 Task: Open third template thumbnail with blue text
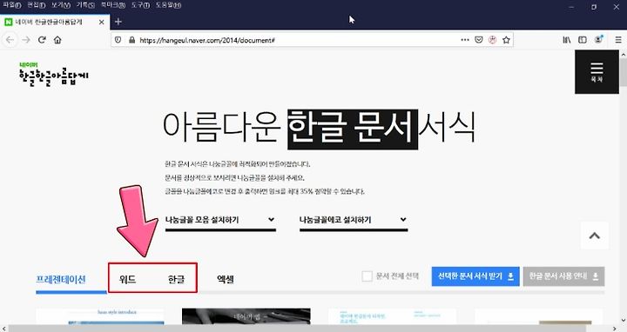tap(392, 316)
